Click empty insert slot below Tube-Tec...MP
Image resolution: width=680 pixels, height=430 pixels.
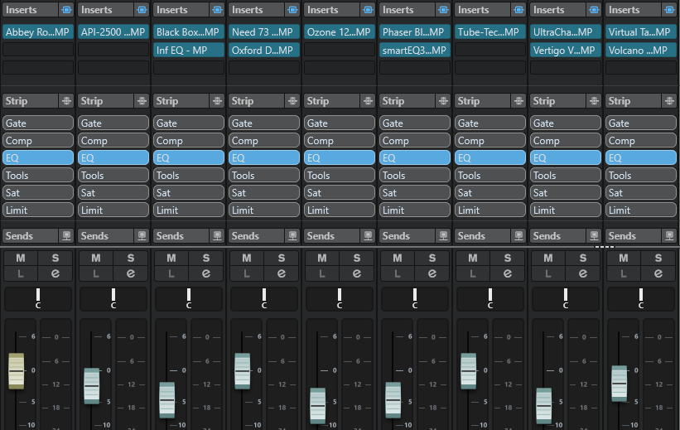pos(490,50)
